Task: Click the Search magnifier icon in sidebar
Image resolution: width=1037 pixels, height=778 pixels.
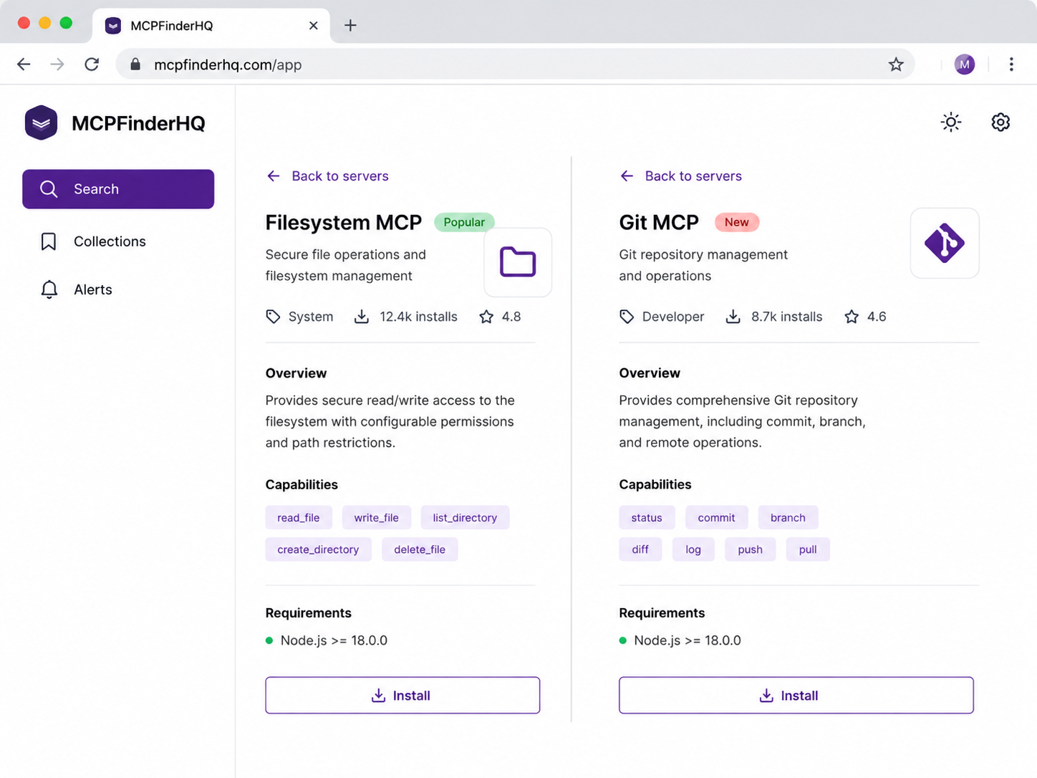Action: point(49,189)
